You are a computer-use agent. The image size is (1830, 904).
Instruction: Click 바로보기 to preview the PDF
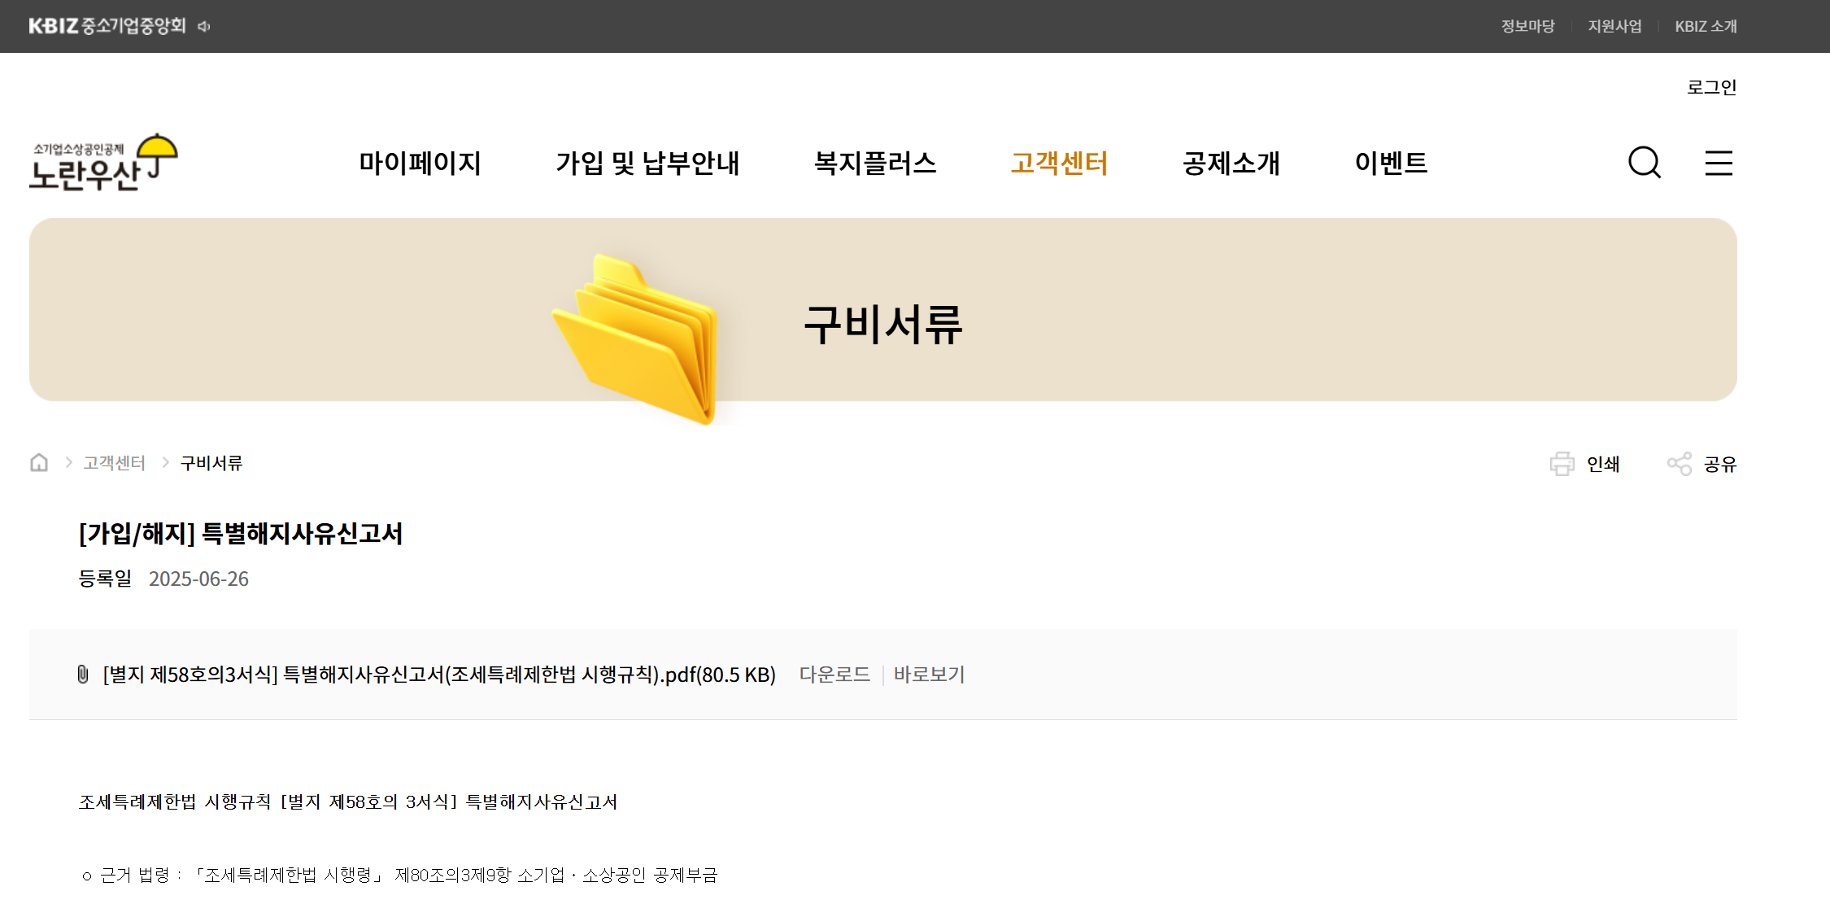pos(929,675)
